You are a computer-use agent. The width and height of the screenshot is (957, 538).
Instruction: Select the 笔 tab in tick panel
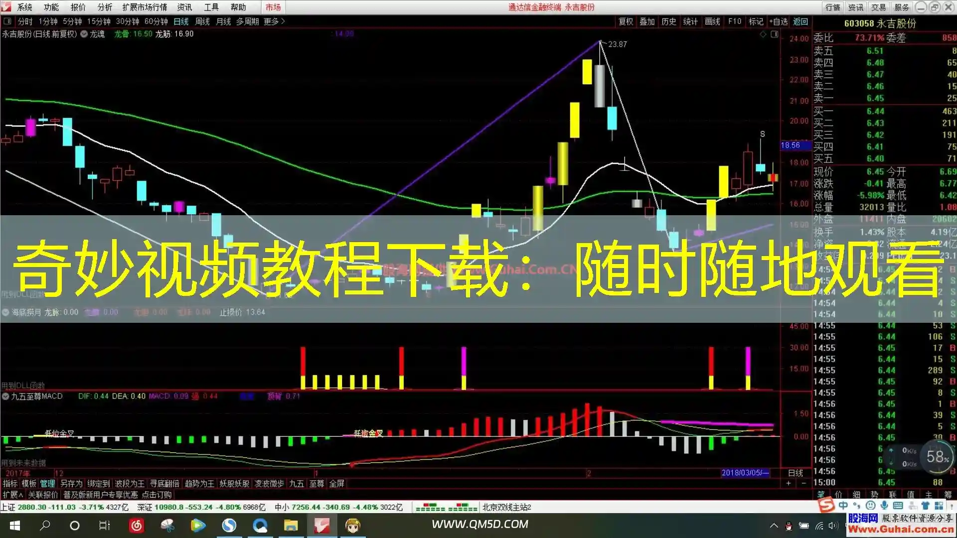click(820, 494)
